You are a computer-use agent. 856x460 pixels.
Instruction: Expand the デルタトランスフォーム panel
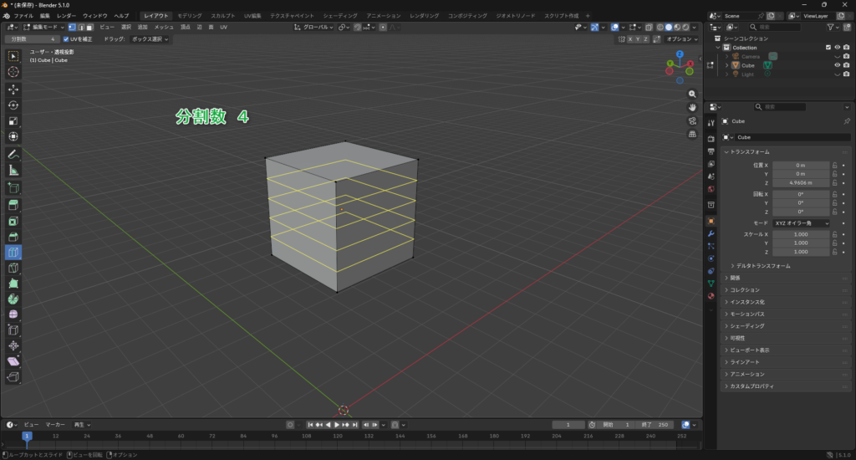(x=761, y=266)
